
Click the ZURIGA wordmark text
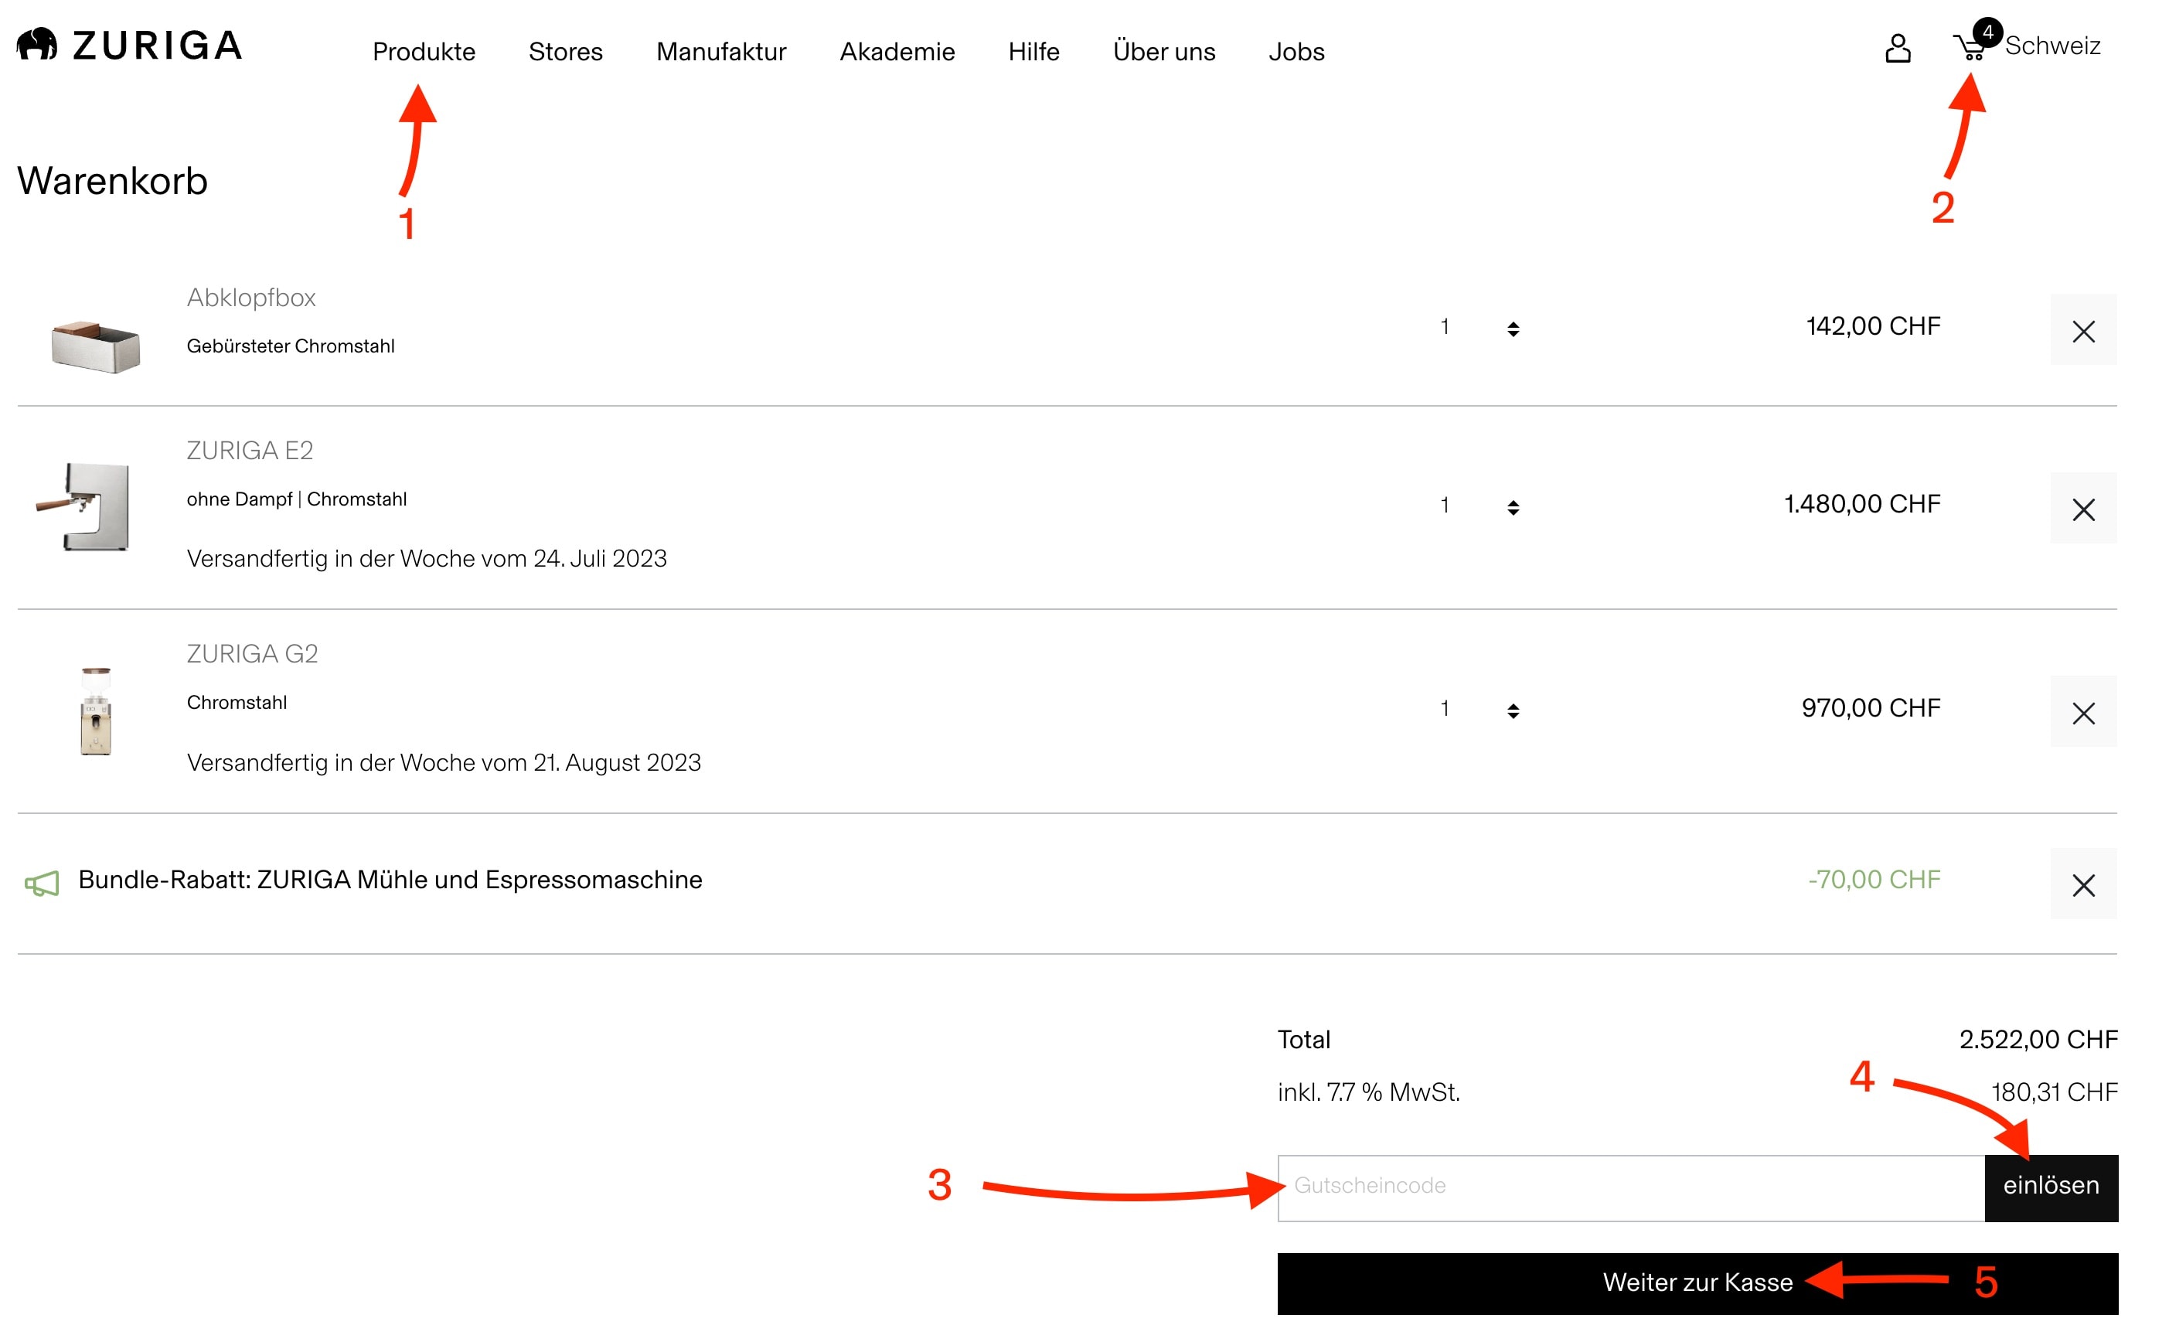tap(157, 46)
